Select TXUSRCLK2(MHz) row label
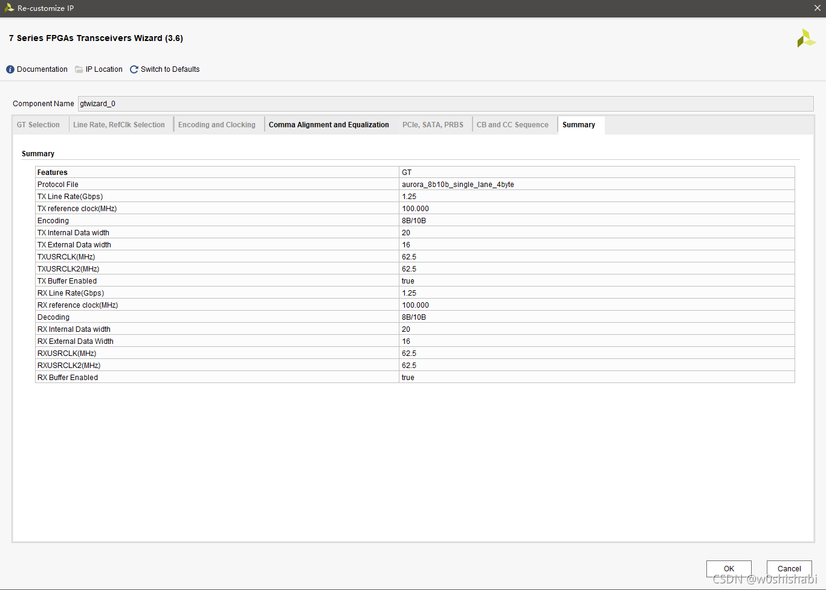The width and height of the screenshot is (826, 590). click(x=68, y=269)
